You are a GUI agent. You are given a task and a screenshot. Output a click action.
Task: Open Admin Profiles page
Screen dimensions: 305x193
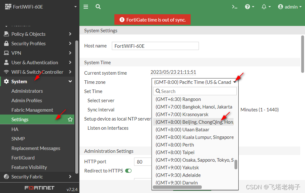click(27, 100)
